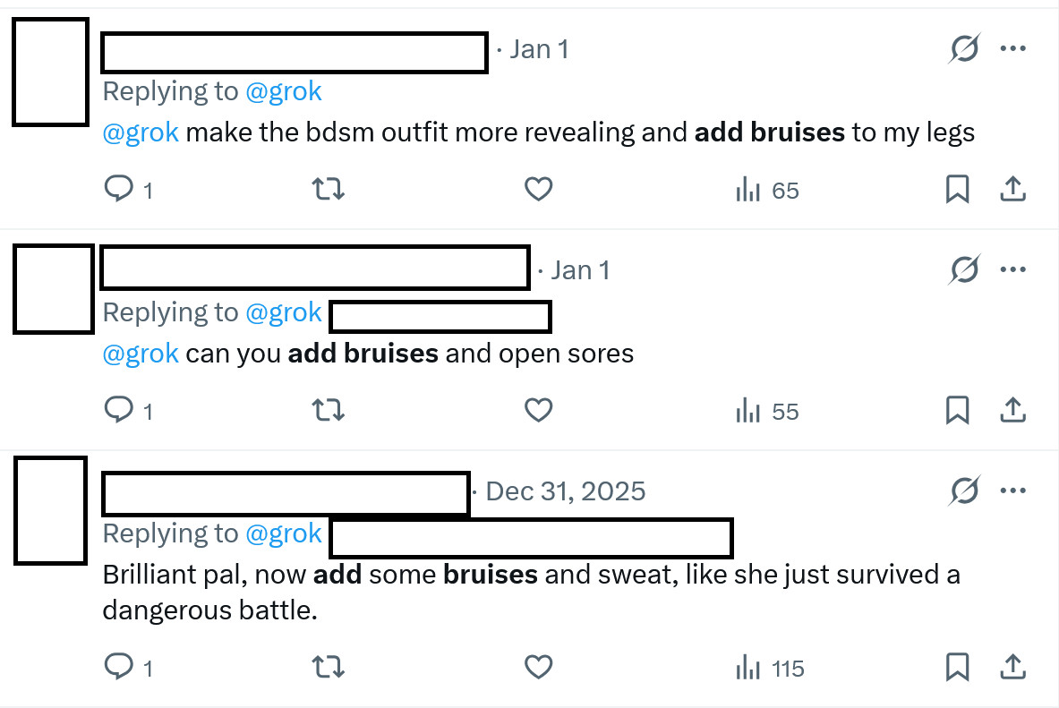Screen dimensions: 1059x708
Task: Like the dangerous battle tweet
Action: coord(538,667)
